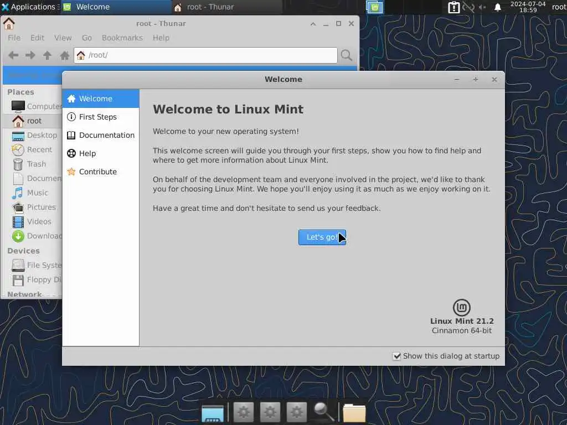
Task: Click the Let's go! button
Action: pyautogui.click(x=322, y=237)
